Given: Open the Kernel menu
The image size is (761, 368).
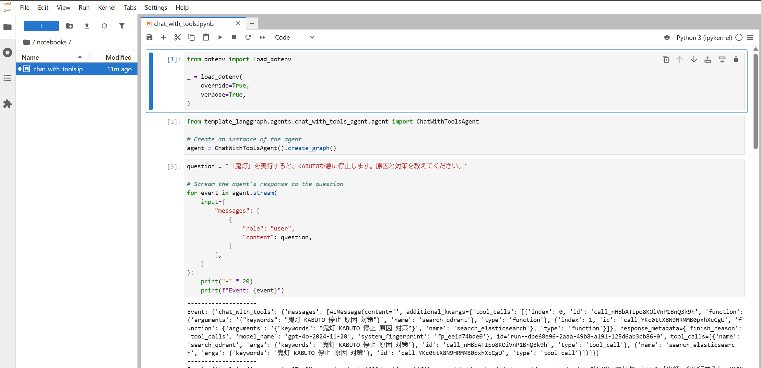Looking at the screenshot, I should tap(107, 7).
